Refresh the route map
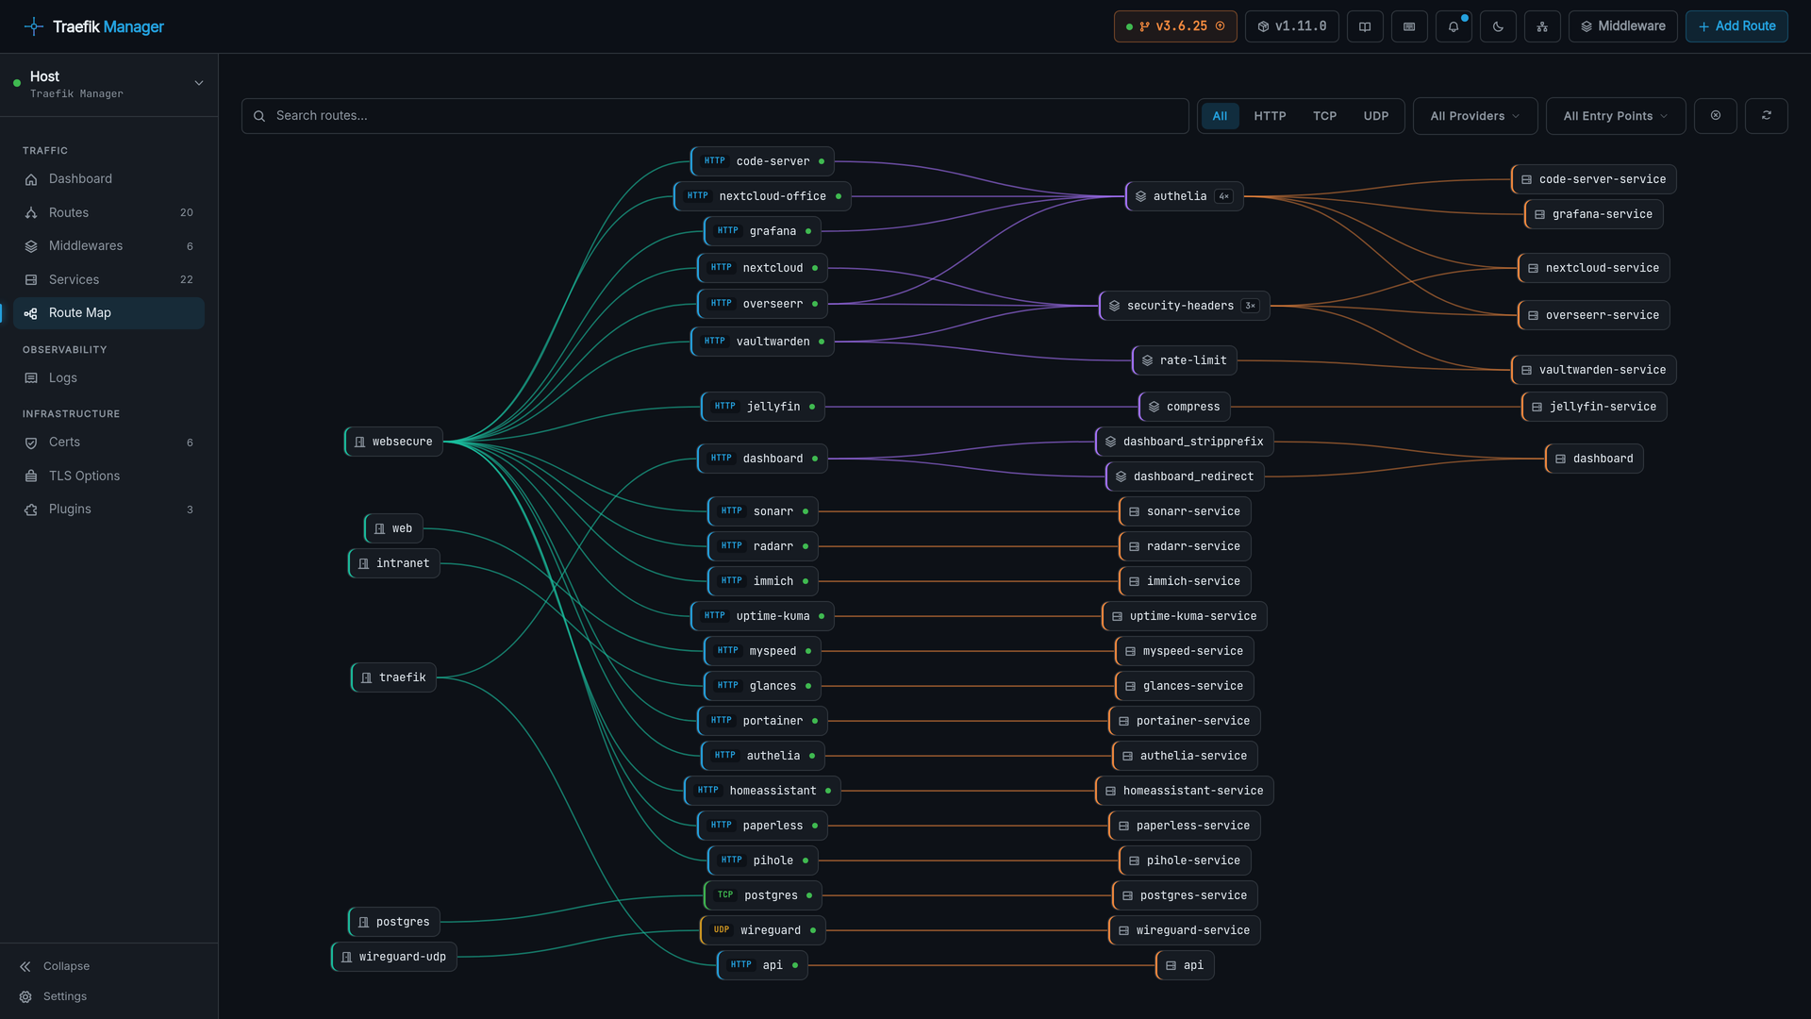The image size is (1811, 1019). (1767, 116)
